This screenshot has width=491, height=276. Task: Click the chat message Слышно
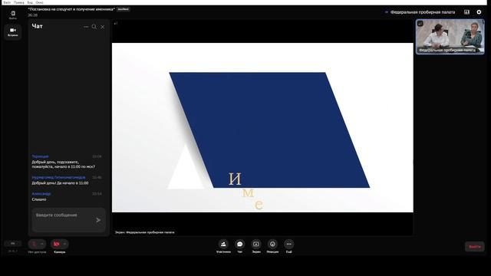point(39,199)
